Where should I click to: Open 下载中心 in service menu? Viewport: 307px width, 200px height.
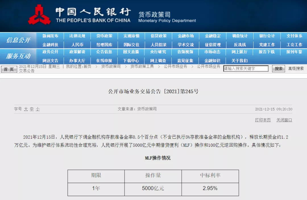click(131, 61)
